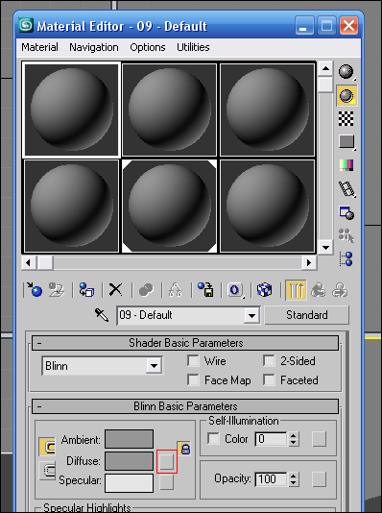Image resolution: width=382 pixels, height=513 pixels.
Task: Click the Get Material icon
Action: (x=35, y=289)
